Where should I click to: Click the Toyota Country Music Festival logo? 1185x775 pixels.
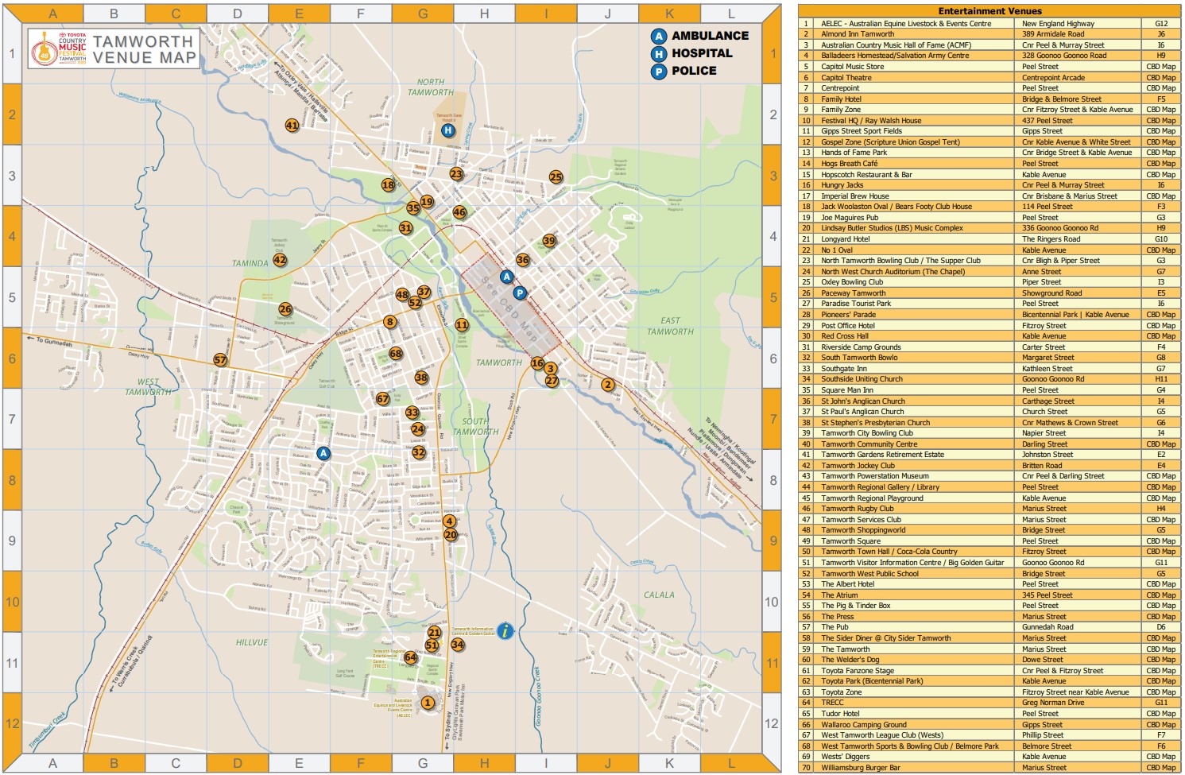[x=58, y=48]
